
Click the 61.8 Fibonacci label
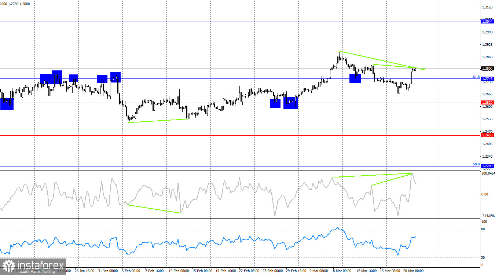(x=476, y=77)
